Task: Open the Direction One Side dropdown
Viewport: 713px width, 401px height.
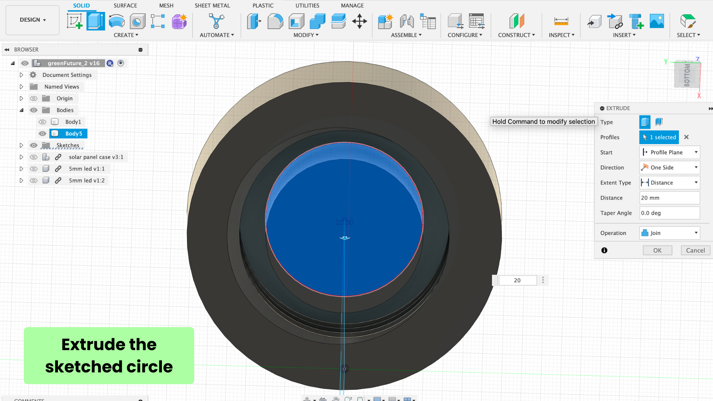Action: point(670,167)
